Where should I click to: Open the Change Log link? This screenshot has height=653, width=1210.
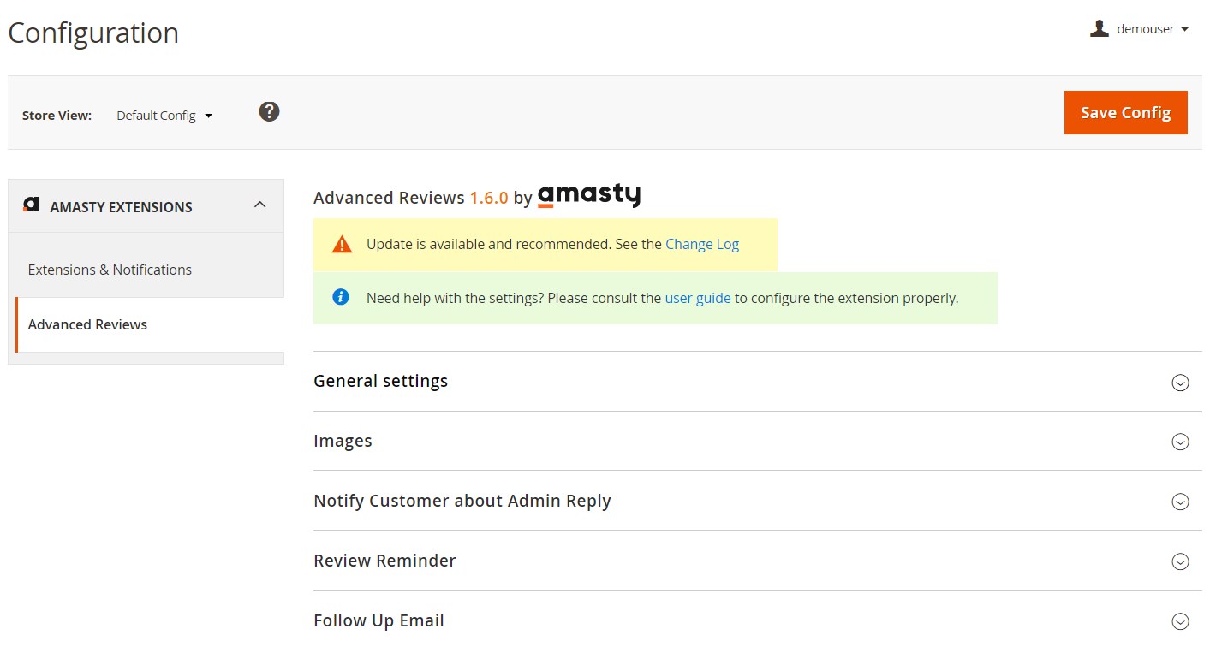(702, 244)
